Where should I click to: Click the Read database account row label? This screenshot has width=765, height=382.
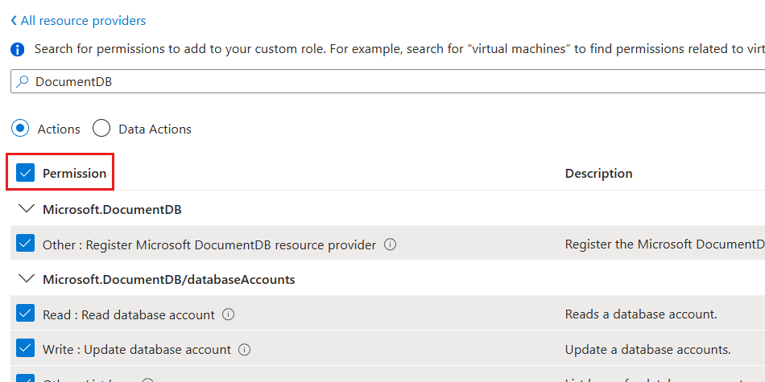129,314
